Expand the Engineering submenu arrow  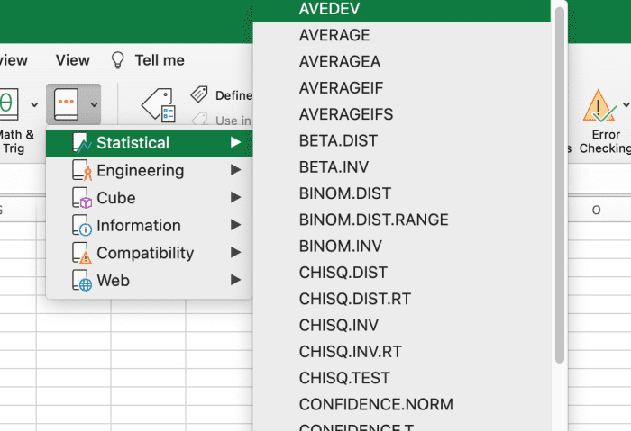click(235, 170)
